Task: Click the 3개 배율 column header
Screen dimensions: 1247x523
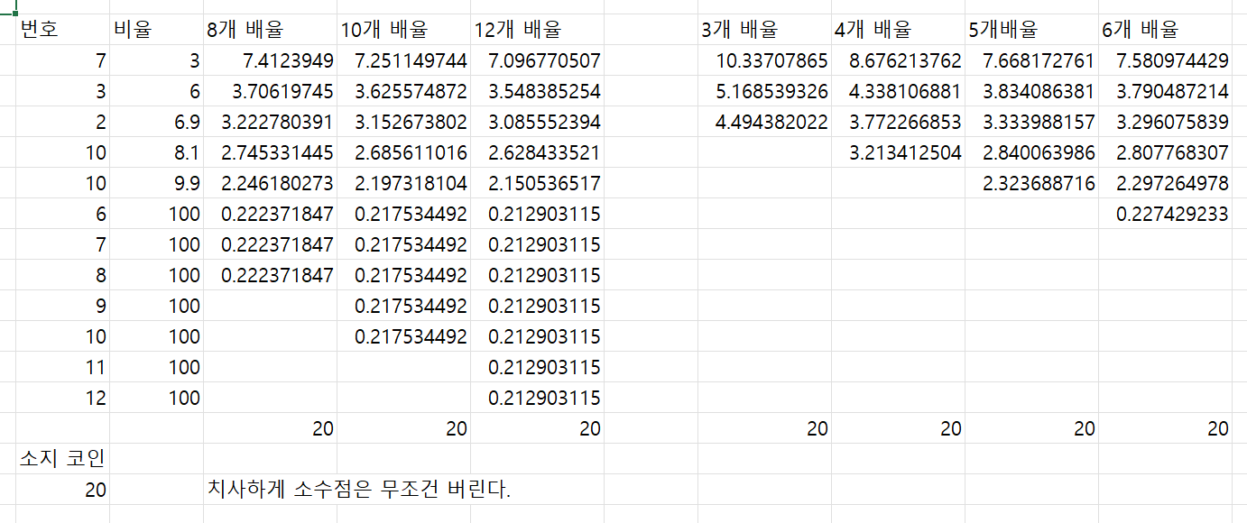Action: (x=765, y=30)
